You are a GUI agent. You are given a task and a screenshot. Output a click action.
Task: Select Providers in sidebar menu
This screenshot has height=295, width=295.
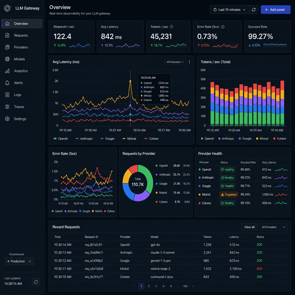22,47
